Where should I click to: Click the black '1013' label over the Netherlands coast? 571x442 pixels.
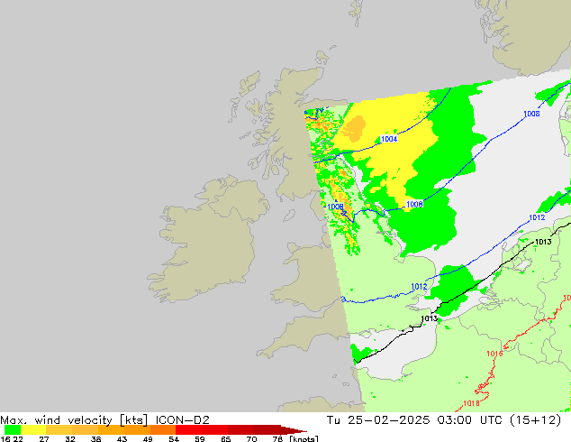click(x=543, y=242)
